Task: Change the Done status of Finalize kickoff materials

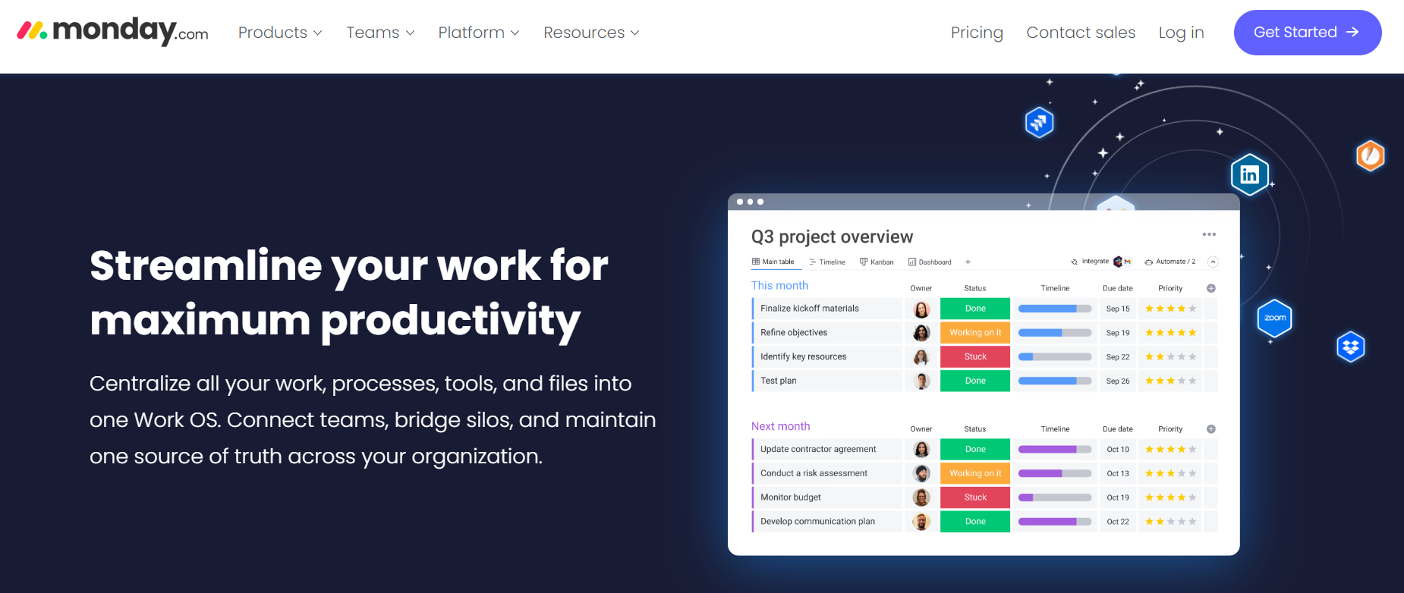Action: coord(975,309)
